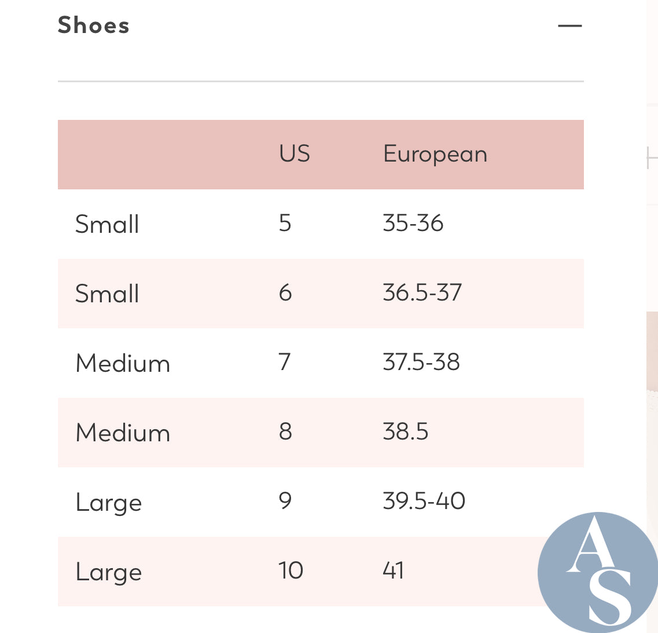This screenshot has height=633, width=658.
Task: Select the Large label in size 9 row
Action: 109,502
